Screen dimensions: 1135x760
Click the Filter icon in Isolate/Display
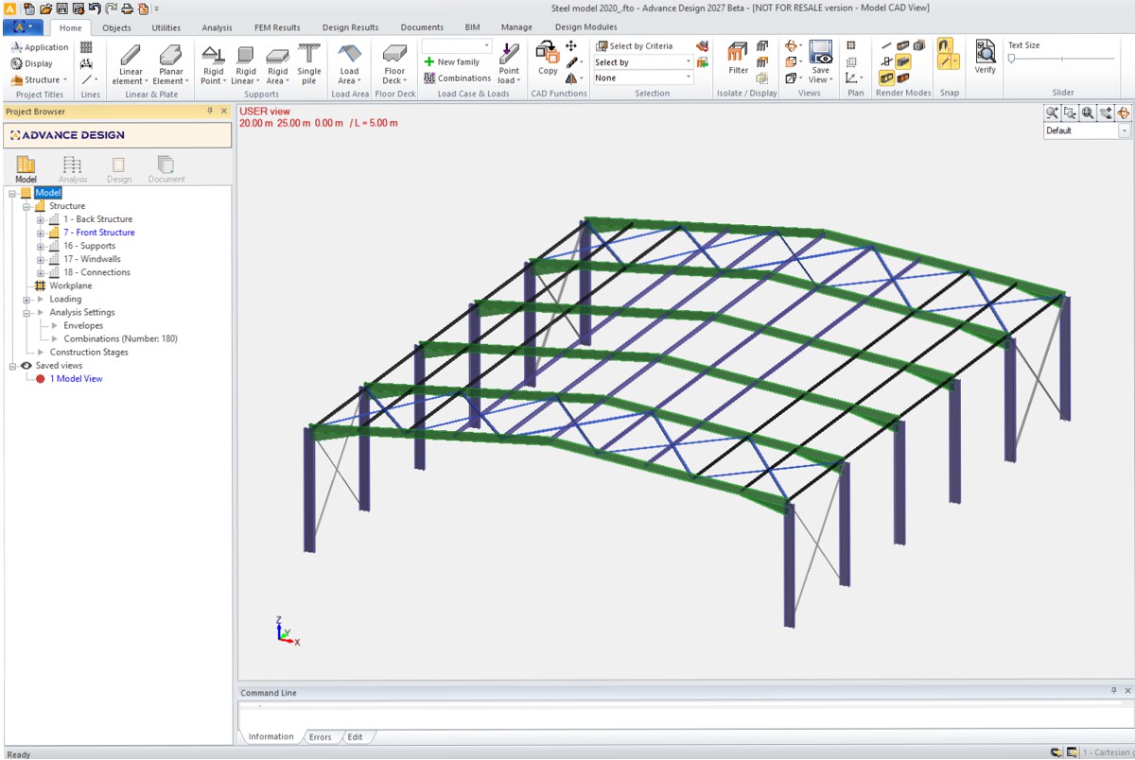(x=739, y=58)
